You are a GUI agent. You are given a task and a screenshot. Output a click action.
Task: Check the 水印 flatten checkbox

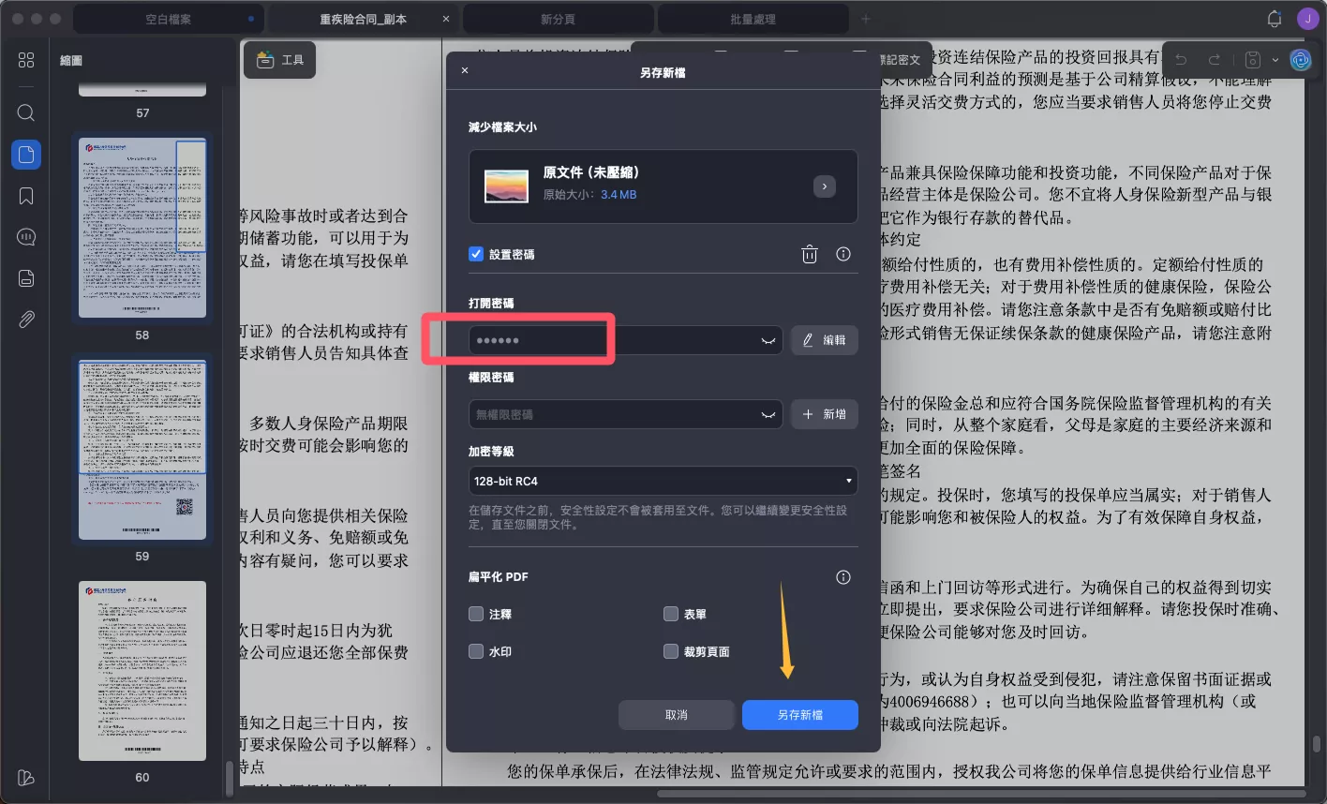click(476, 651)
